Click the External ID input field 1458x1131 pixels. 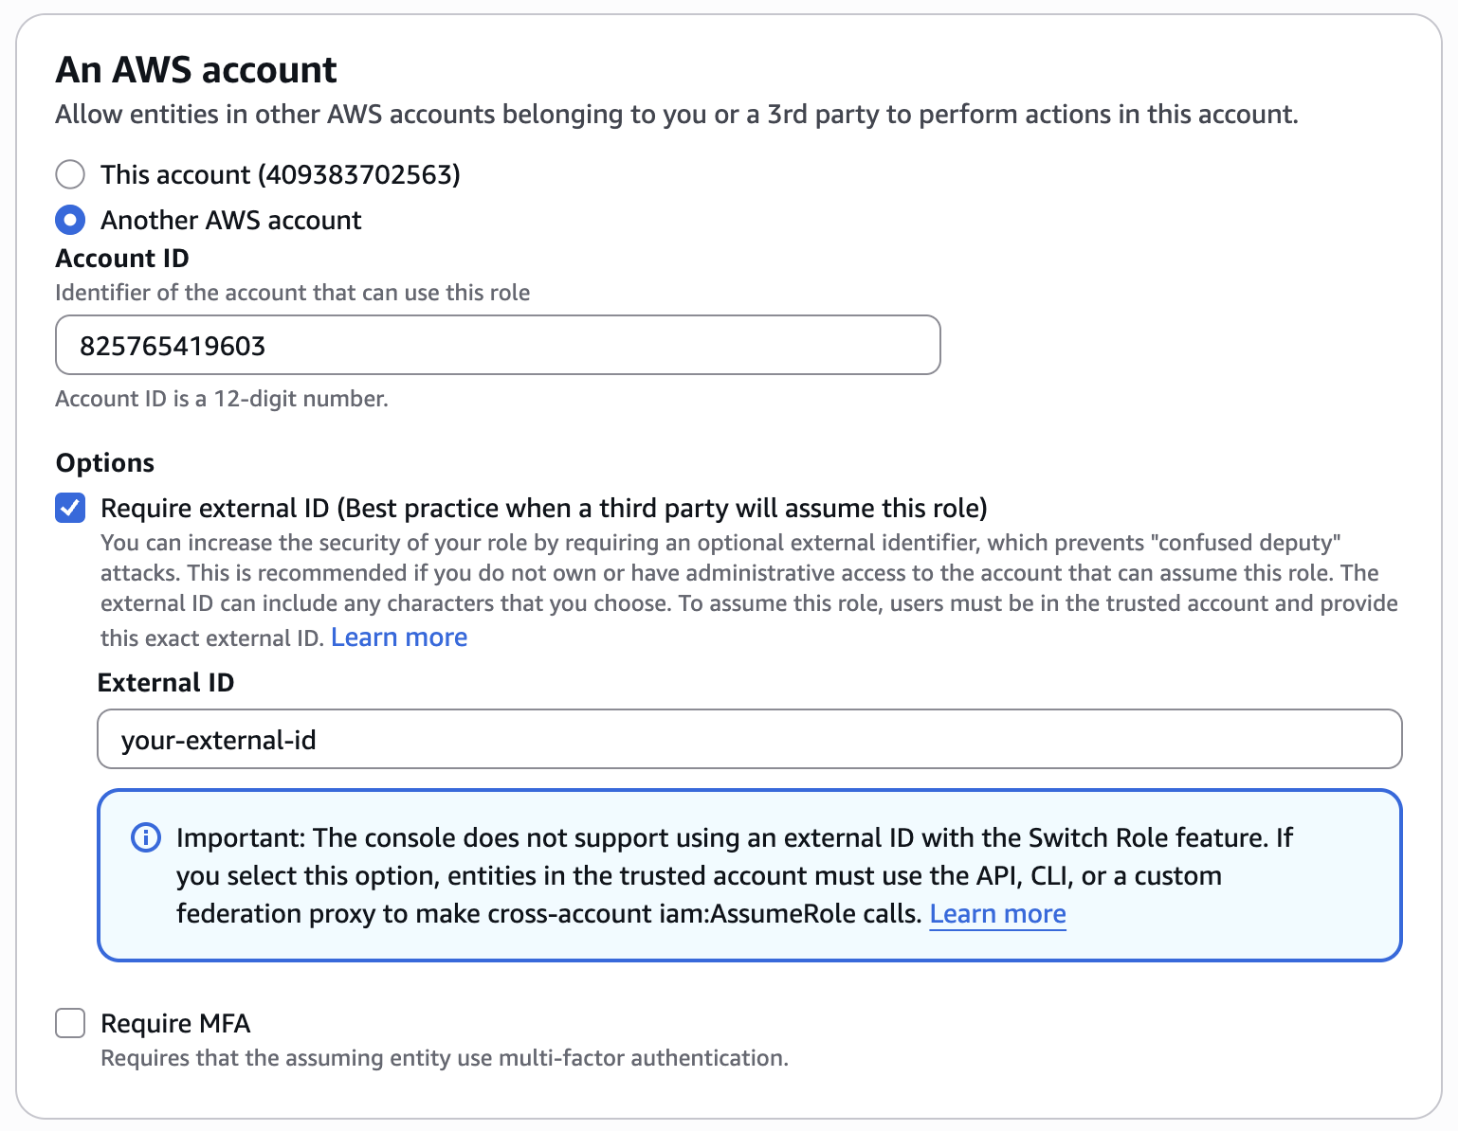[749, 739]
